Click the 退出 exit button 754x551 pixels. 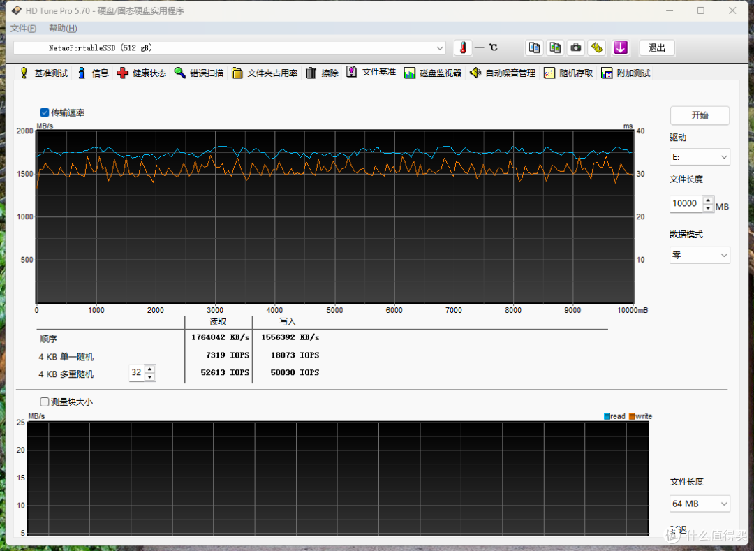point(657,47)
